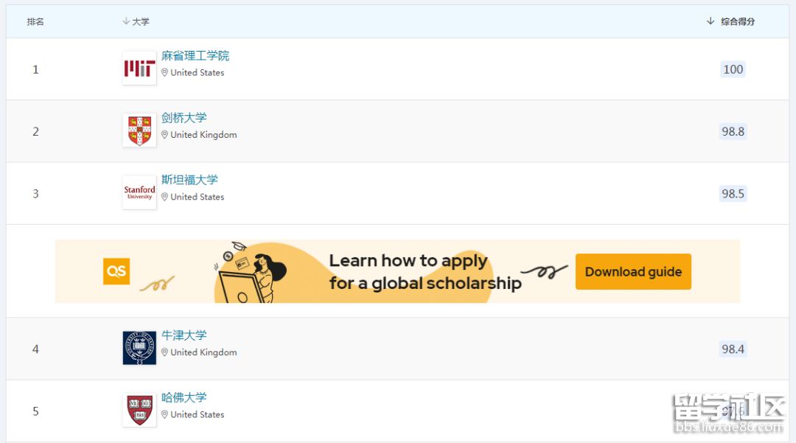Click the scholarship banner illustration

pyautogui.click(x=247, y=271)
